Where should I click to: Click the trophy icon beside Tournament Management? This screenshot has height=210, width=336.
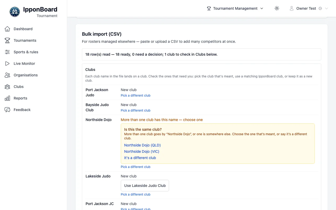209,8
